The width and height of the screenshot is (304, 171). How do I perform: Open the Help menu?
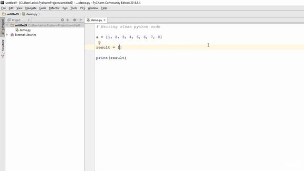click(104, 8)
